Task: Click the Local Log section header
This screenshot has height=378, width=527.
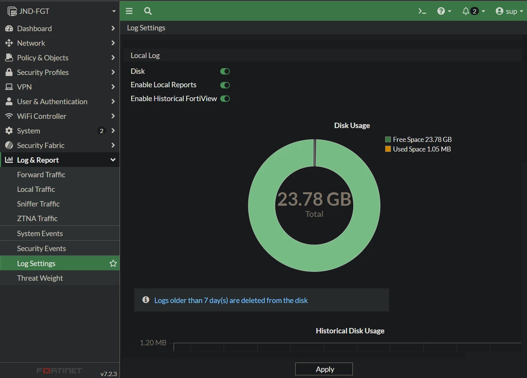Action: 145,55
